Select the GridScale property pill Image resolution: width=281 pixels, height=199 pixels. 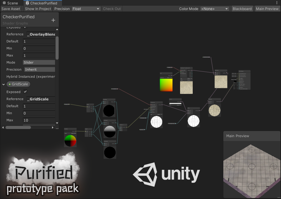pos(19,84)
